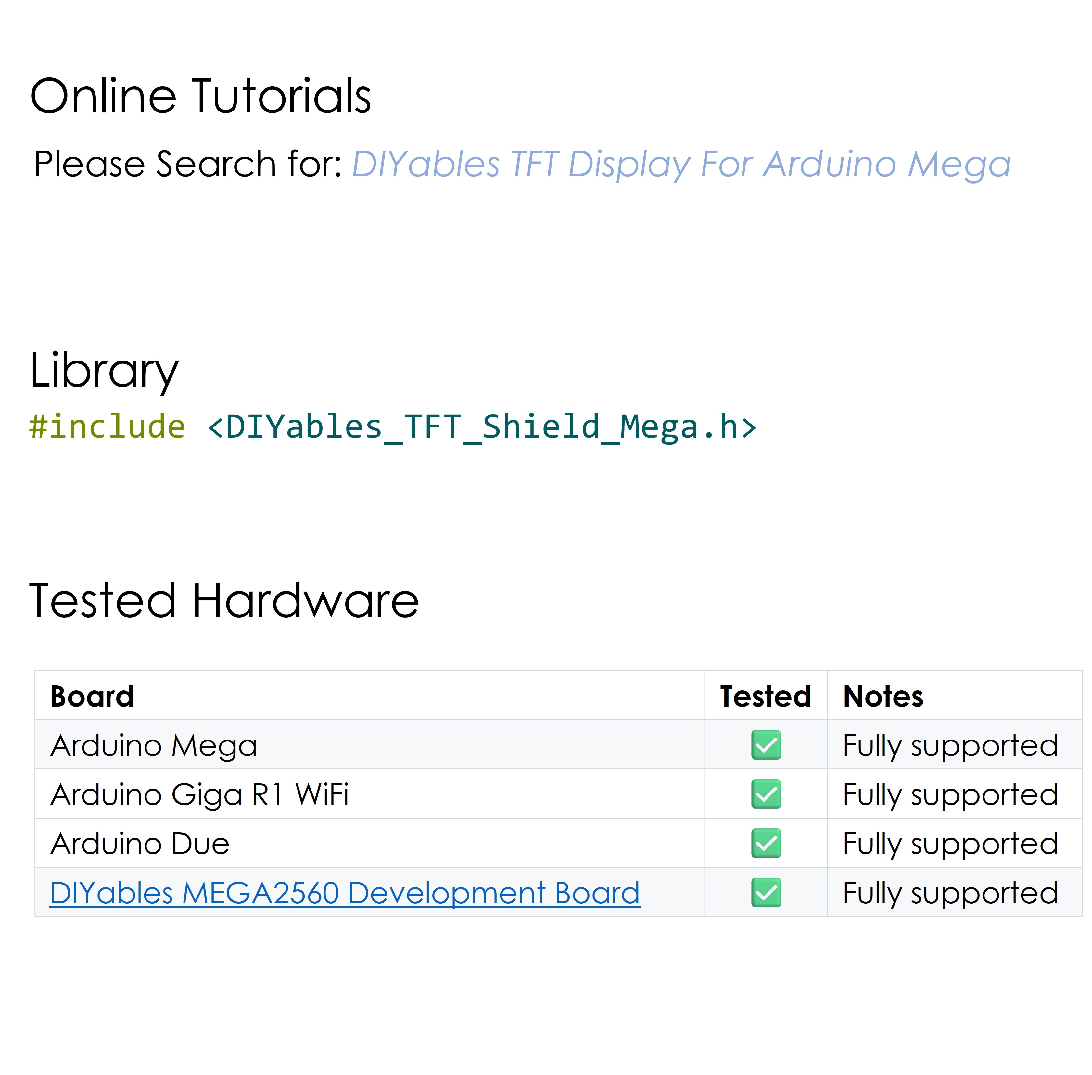Select the Arduino Giga R1 WiFi cell
Screen dimensions: 1092x1075
coord(199,794)
